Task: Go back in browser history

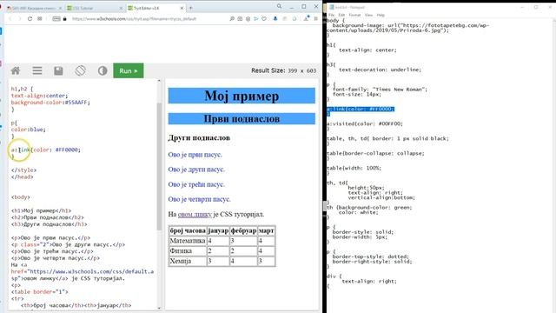Action: click(10, 19)
